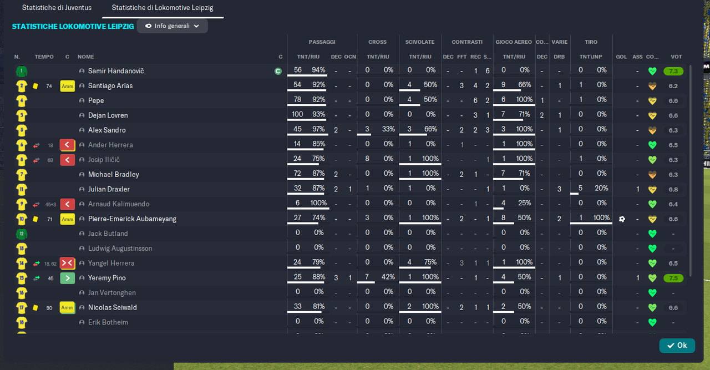Click the GOL column header
The width and height of the screenshot is (710, 370).
621,57
